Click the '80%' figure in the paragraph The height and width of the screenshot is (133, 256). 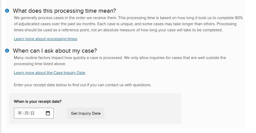coord(239,18)
